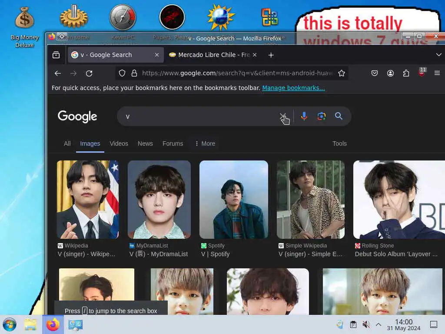
Task: Expand the More search filters menu
Action: tap(205, 144)
